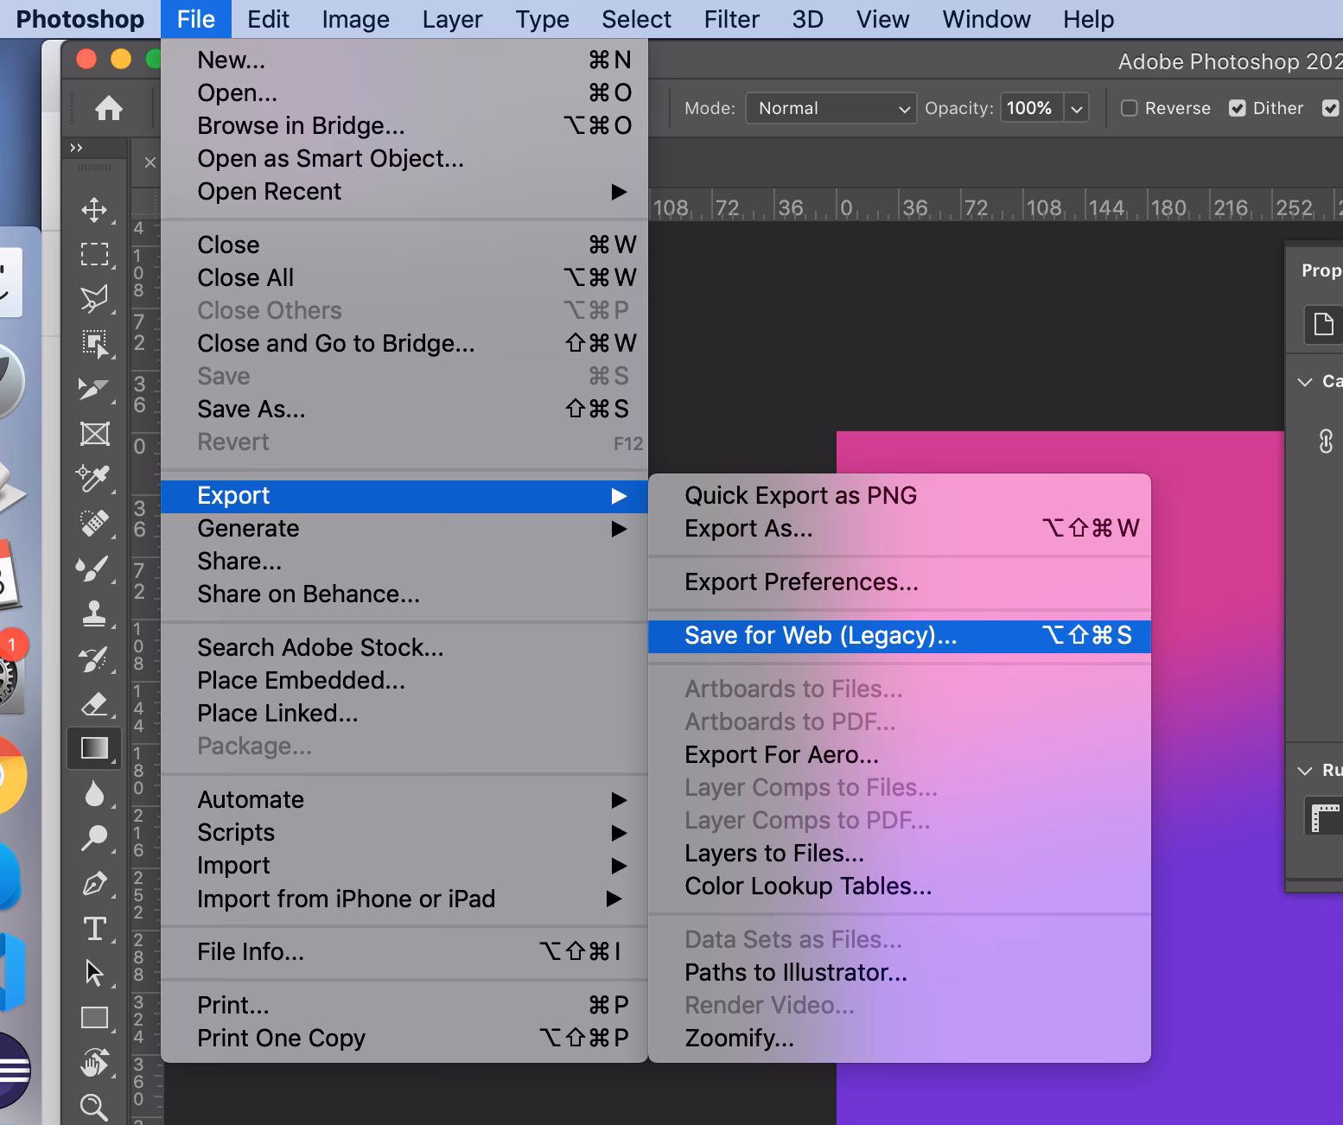Choose Save for Web (Legacy)
The height and width of the screenshot is (1125, 1343).
click(x=819, y=635)
